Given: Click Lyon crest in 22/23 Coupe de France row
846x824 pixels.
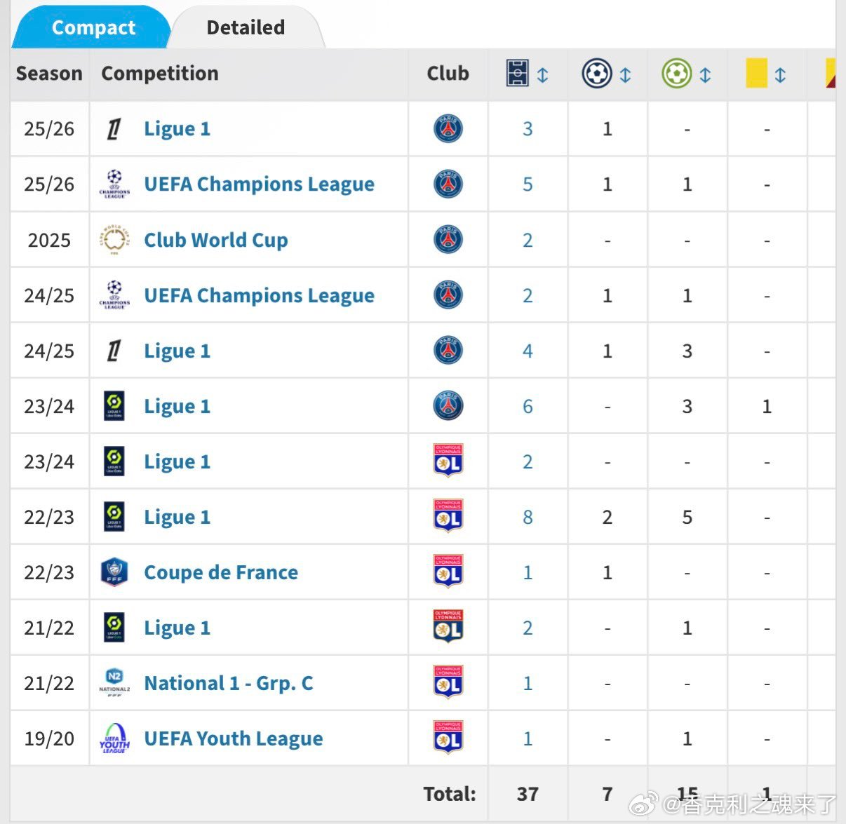Looking at the screenshot, I should point(448,572).
